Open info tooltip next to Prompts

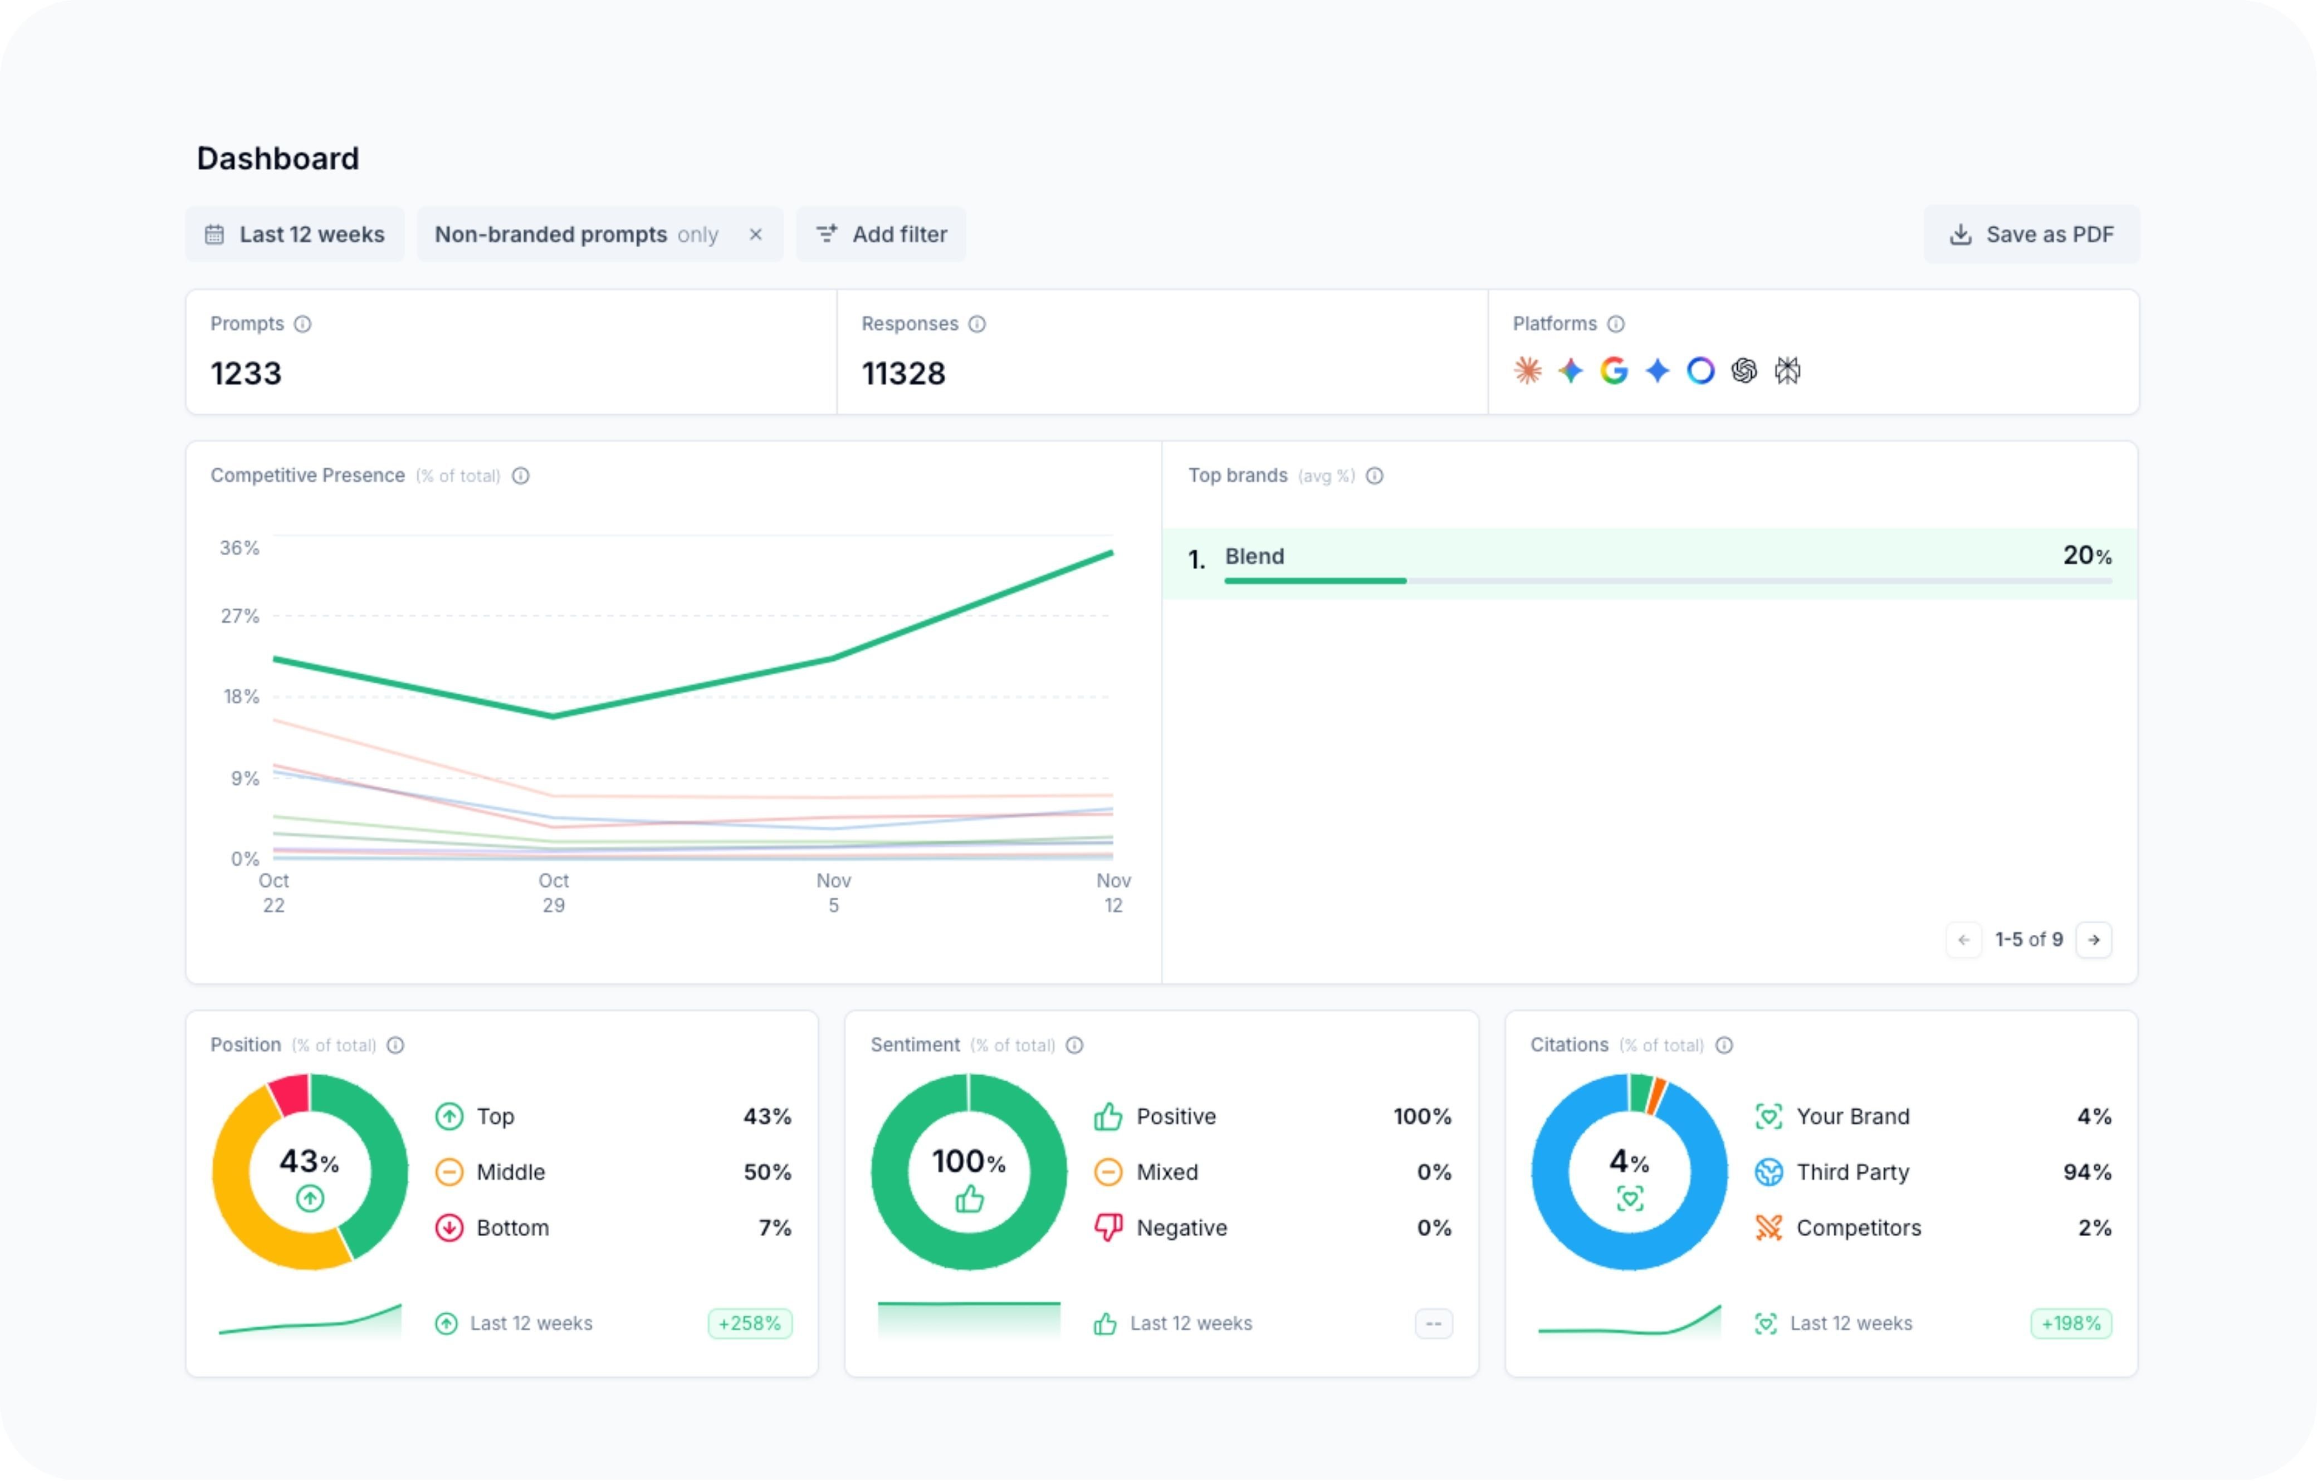pos(302,324)
